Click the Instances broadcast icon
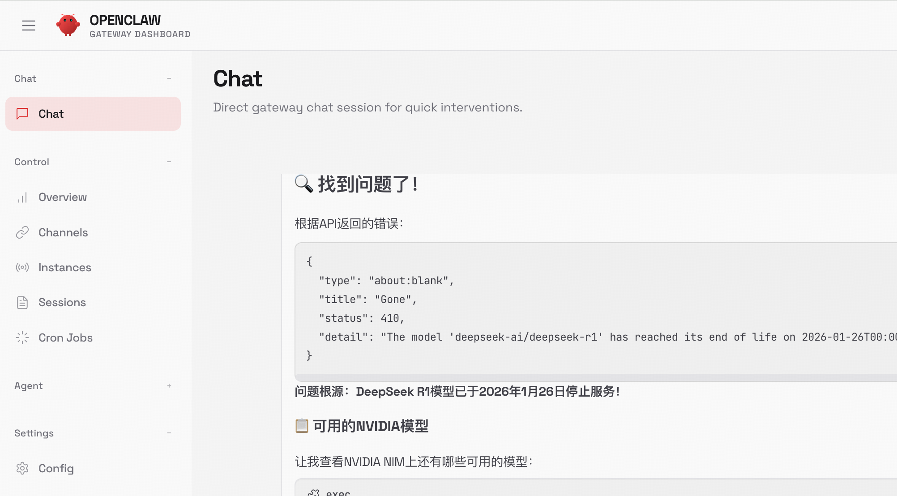The height and width of the screenshot is (496, 897). [22, 267]
